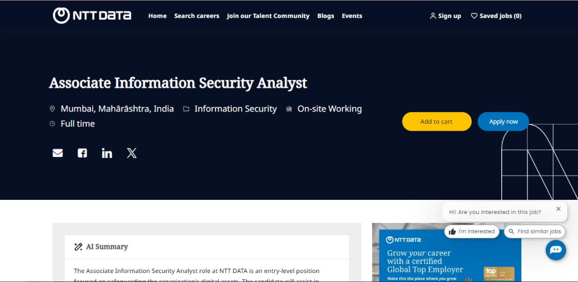This screenshot has width=578, height=282.
Task: Close the chatbot interest popup
Action: pos(558,209)
